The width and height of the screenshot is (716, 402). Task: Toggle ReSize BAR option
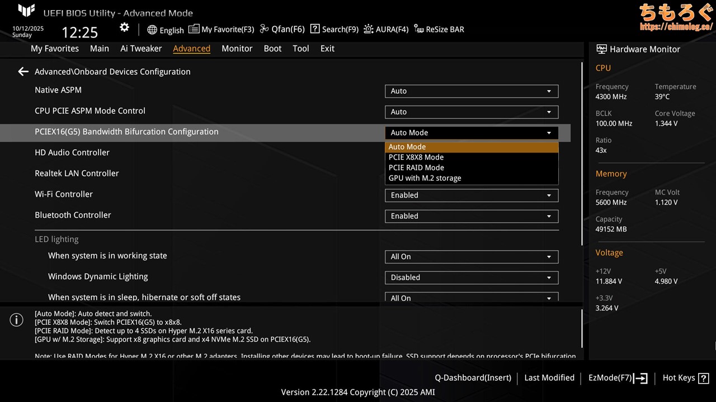coord(419,29)
